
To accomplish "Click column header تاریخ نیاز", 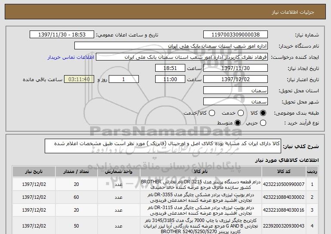I will (x=34, y=172).
